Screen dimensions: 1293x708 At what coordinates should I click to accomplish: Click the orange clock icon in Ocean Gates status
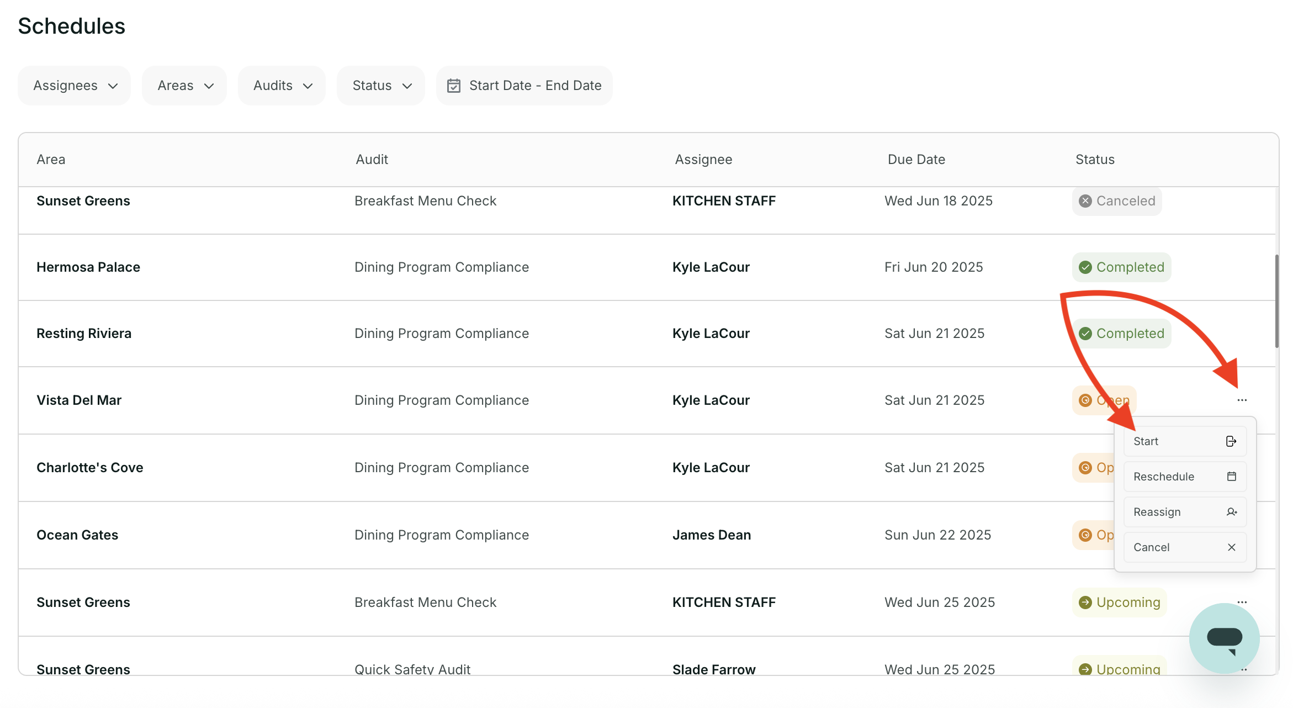pyautogui.click(x=1085, y=535)
